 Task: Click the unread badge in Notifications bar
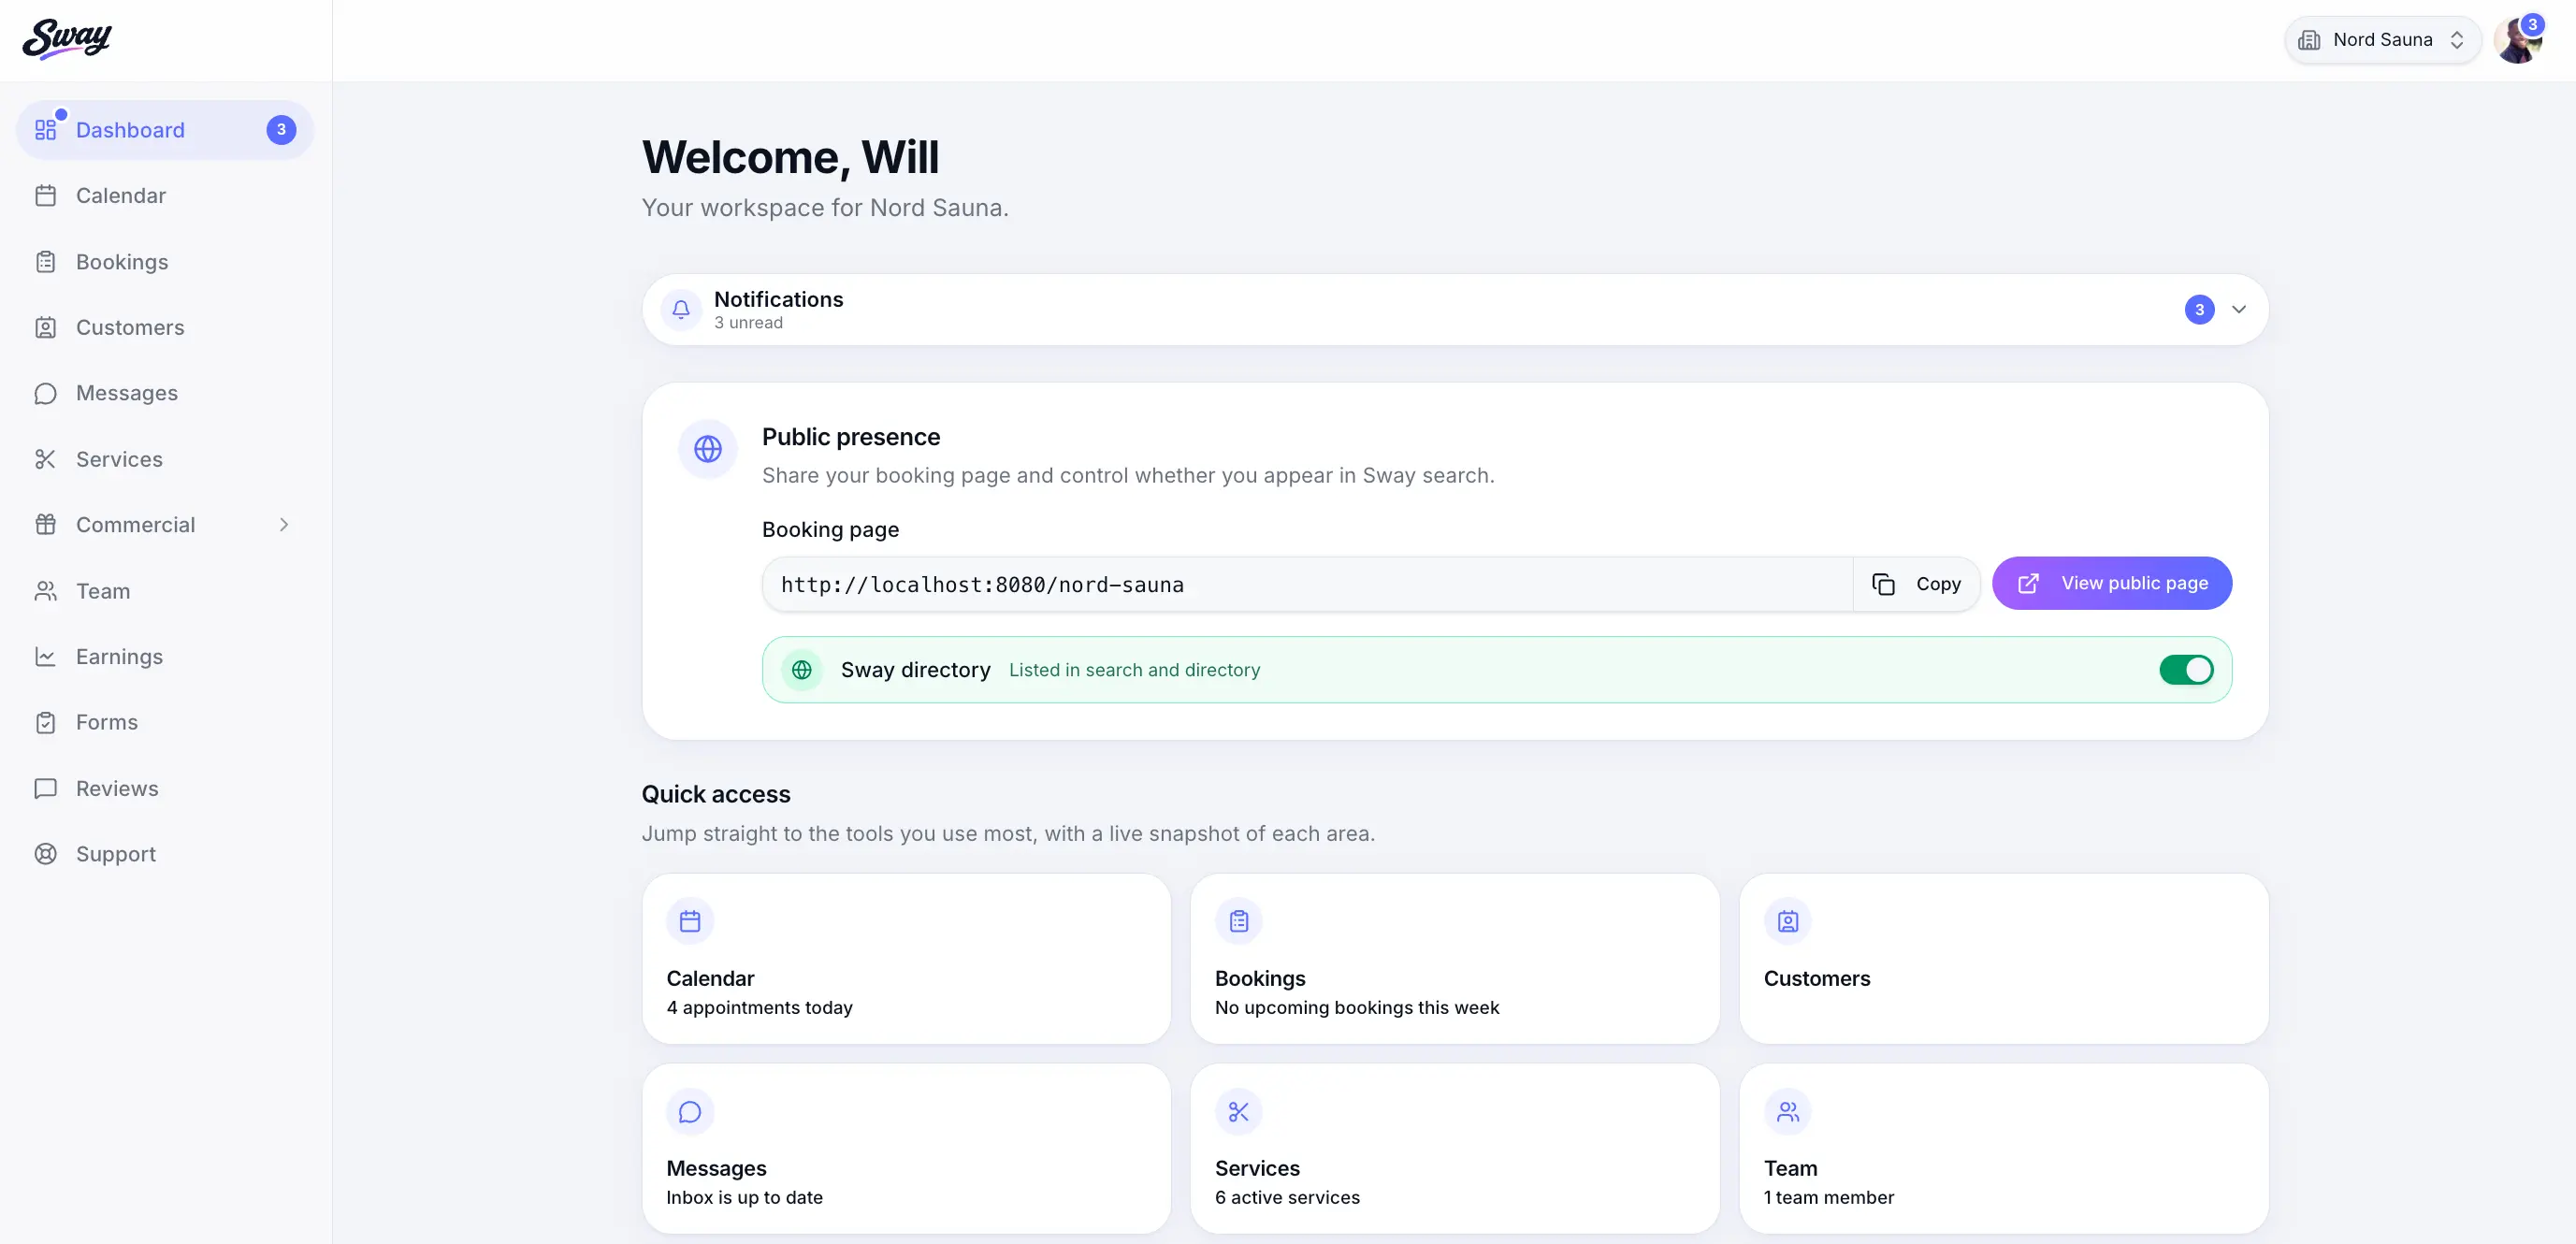2199,310
